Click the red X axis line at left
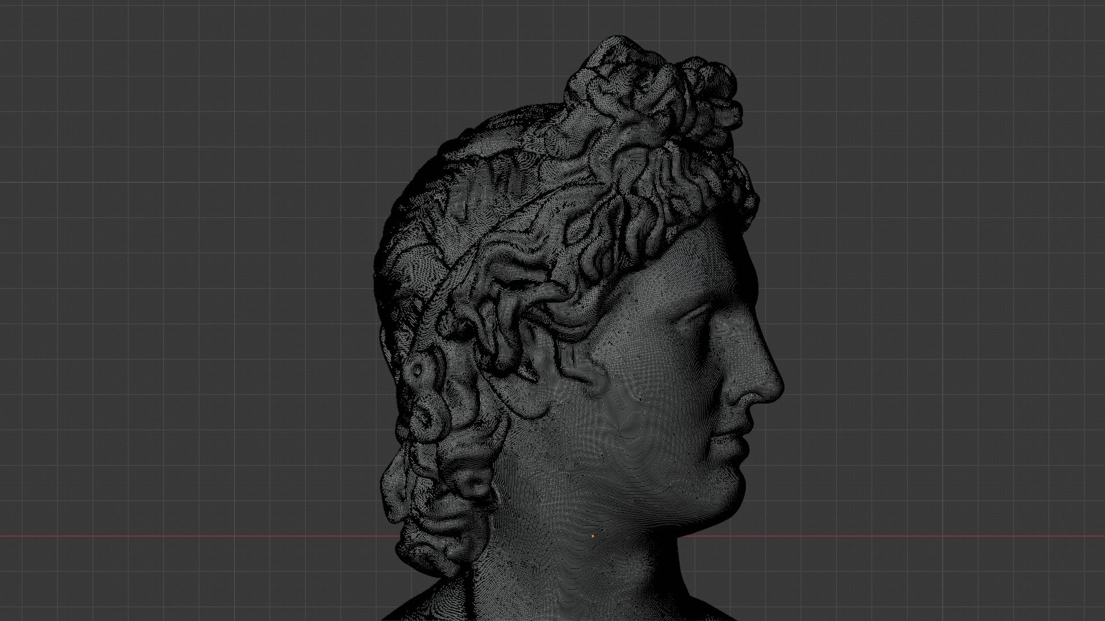Image resolution: width=1105 pixels, height=621 pixels. [x=173, y=536]
